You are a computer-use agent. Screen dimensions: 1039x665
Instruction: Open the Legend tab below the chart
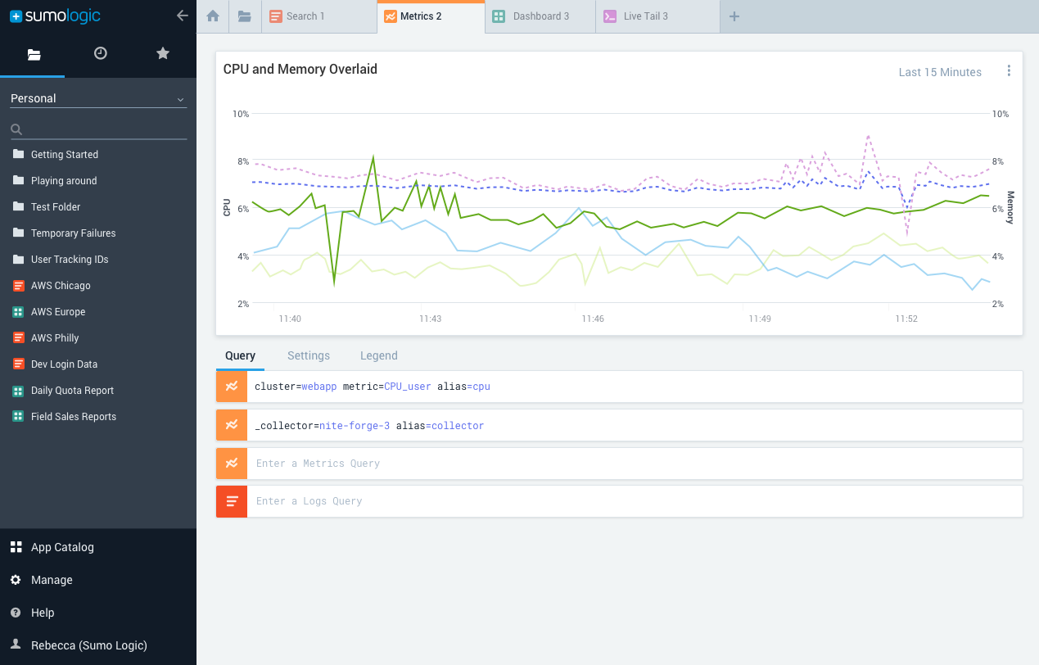[x=379, y=355]
